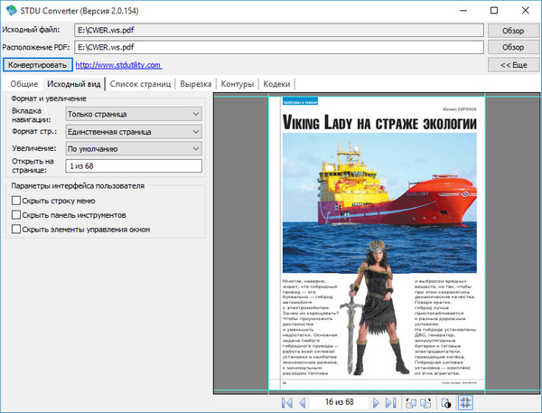Toggle the crop grid icon in preview toolbar
The height and width of the screenshot is (413, 542).
[467, 401]
